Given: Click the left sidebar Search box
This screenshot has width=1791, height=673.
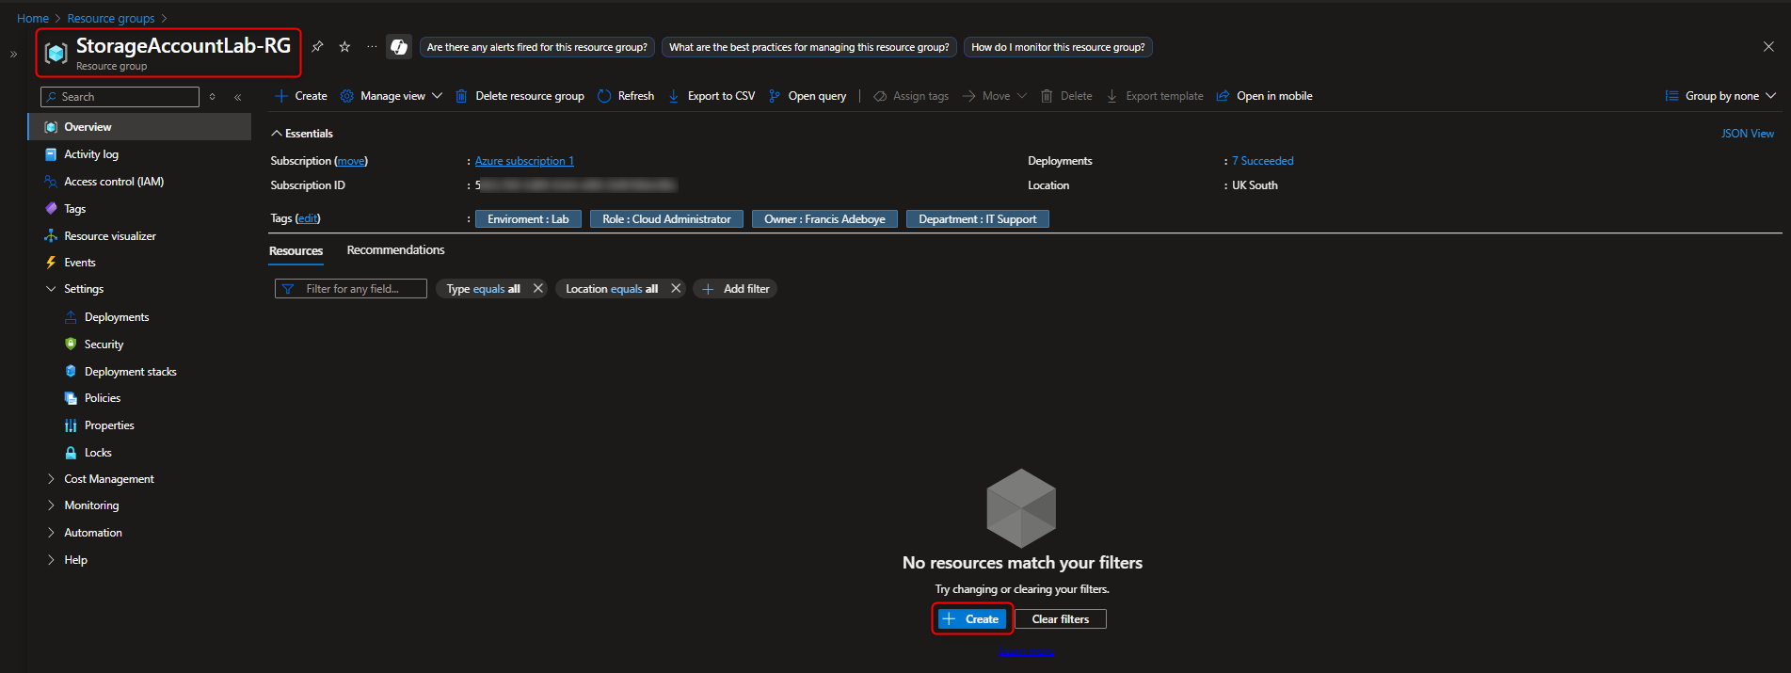Looking at the screenshot, I should [120, 97].
